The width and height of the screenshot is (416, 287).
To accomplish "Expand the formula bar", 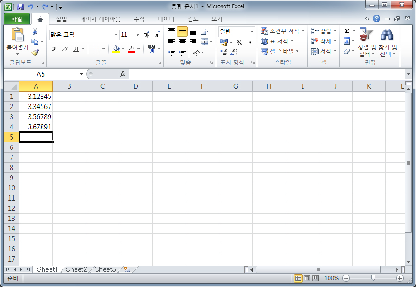I will (408, 73).
